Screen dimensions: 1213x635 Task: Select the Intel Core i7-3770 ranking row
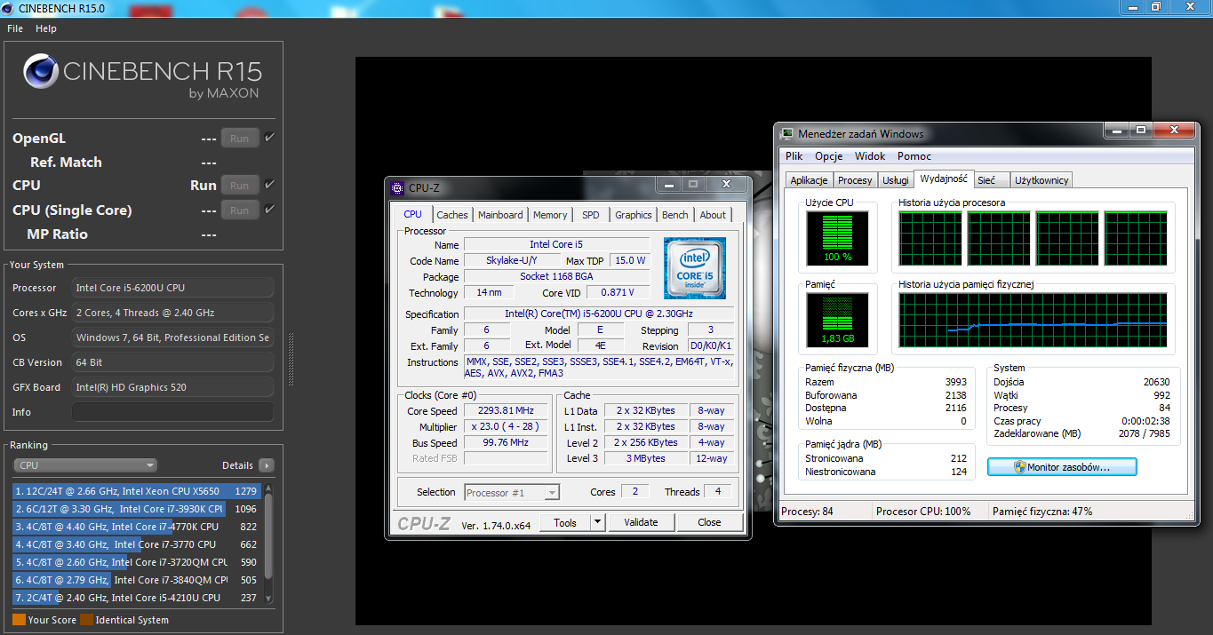tap(136, 544)
